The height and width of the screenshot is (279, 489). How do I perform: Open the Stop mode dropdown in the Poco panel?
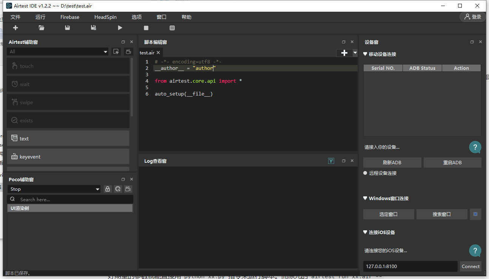click(54, 189)
